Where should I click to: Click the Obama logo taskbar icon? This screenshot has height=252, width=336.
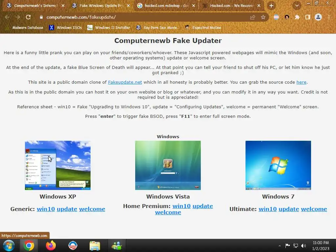73,245
